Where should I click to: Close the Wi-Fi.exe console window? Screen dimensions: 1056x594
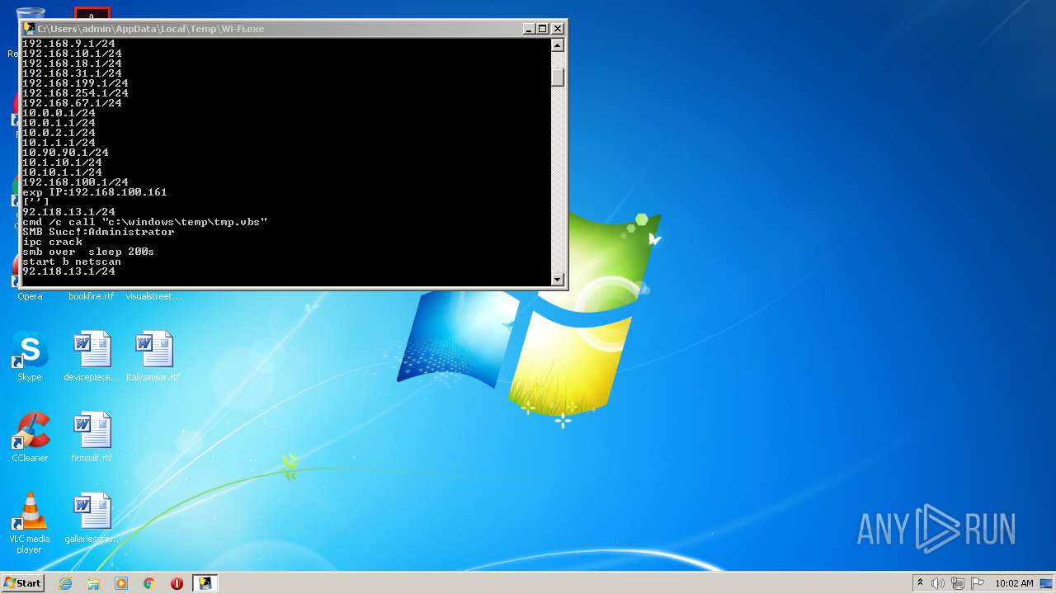coord(558,28)
